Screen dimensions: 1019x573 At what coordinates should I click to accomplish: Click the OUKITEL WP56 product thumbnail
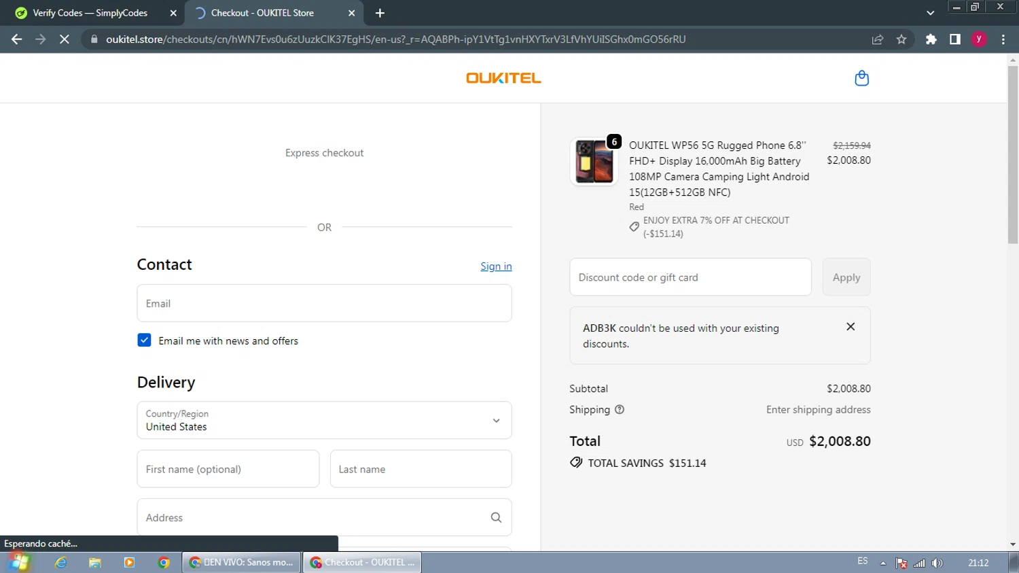pos(594,162)
